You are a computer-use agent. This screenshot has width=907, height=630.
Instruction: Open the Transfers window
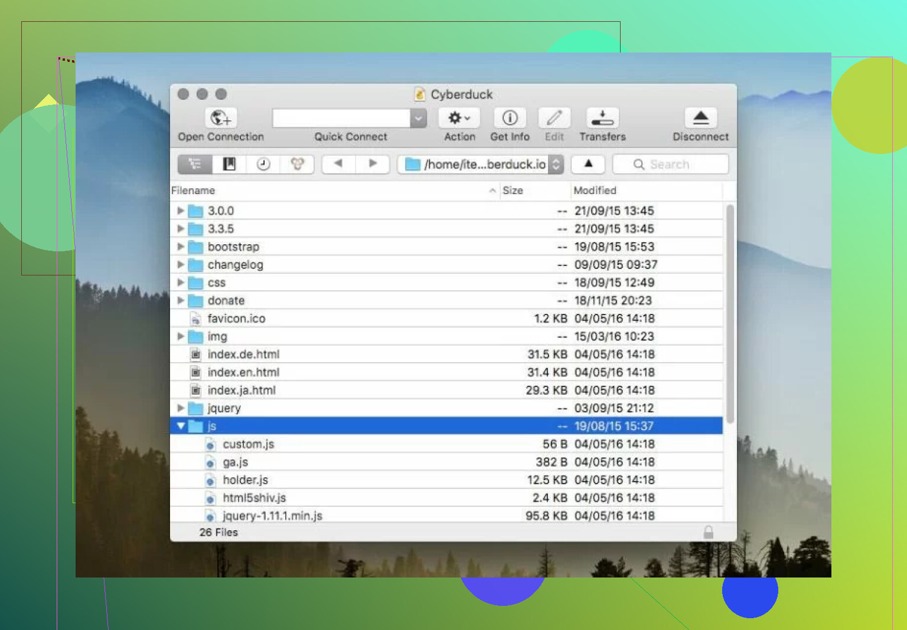point(602,118)
